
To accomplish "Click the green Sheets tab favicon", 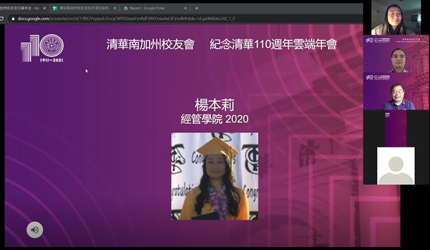I will [x=54, y=8].
